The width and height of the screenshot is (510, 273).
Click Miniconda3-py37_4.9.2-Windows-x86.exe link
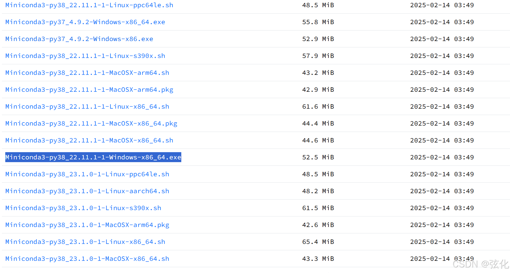[x=79, y=39]
